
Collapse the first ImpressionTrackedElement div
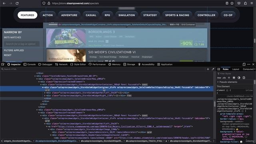(x=39, y=82)
